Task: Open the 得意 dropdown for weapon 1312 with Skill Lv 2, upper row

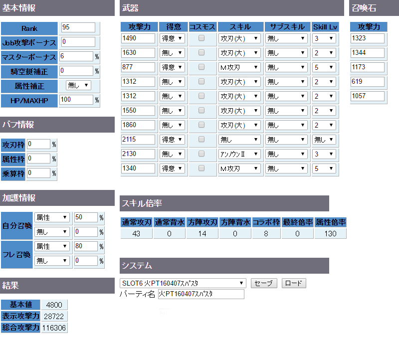Action: pos(172,82)
